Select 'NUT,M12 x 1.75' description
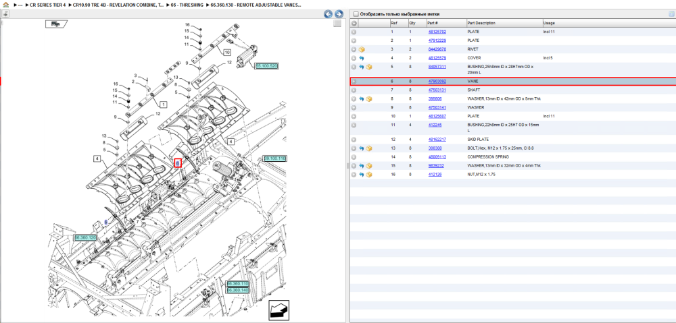Image resolution: width=676 pixels, height=323 pixels. (483, 174)
